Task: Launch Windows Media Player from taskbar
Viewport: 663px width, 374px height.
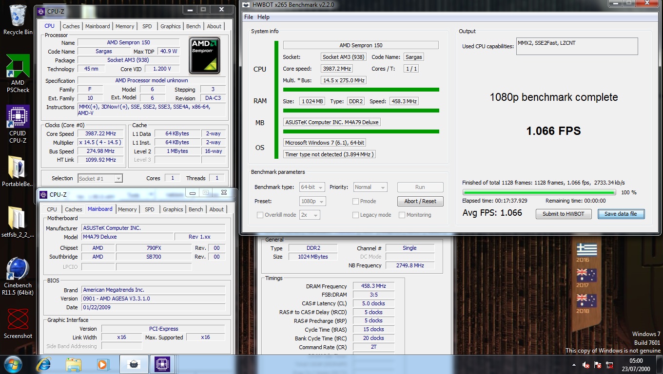Action: [103, 364]
